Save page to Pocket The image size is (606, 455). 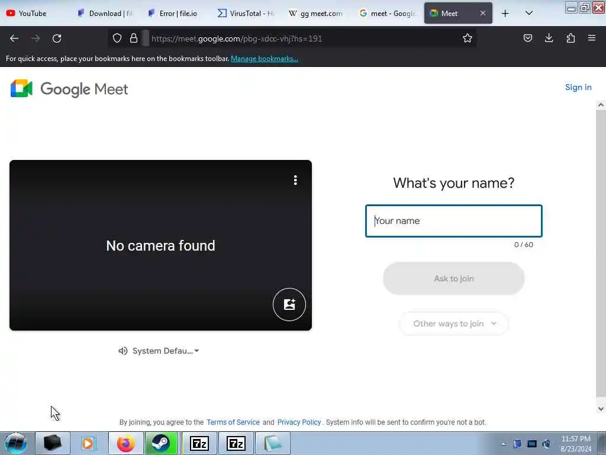527,38
